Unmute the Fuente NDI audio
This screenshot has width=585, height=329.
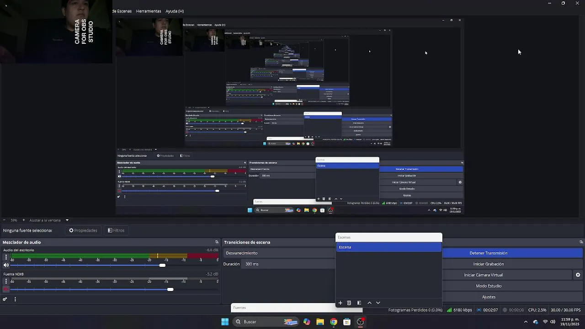pyautogui.click(x=6, y=289)
